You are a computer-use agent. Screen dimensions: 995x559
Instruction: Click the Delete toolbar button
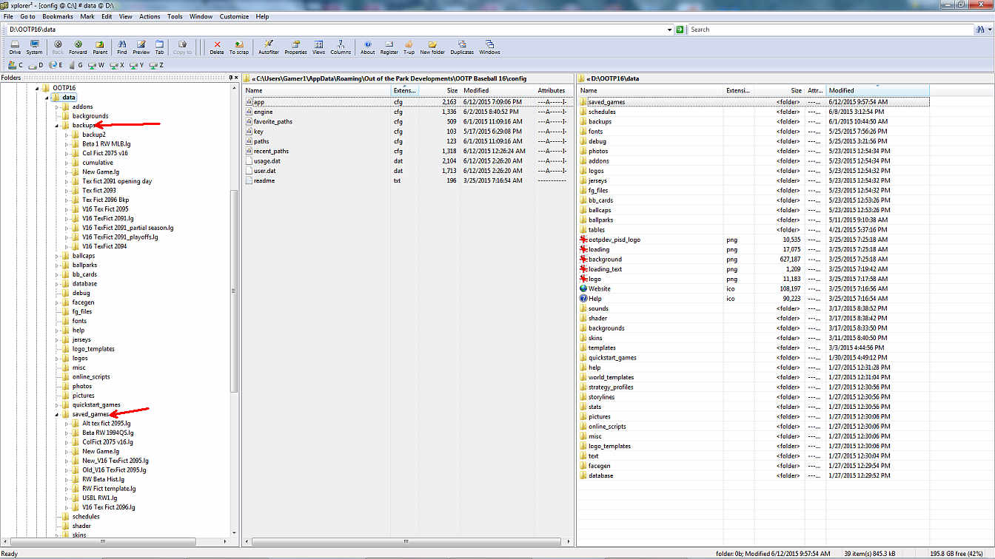click(216, 47)
